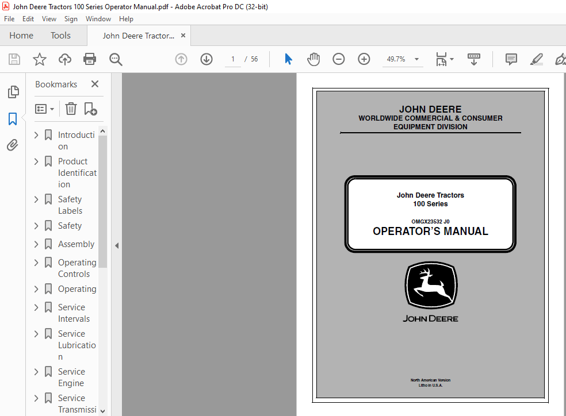Expand the Service Transmission bookmark
The image size is (566, 416).
coord(36,398)
